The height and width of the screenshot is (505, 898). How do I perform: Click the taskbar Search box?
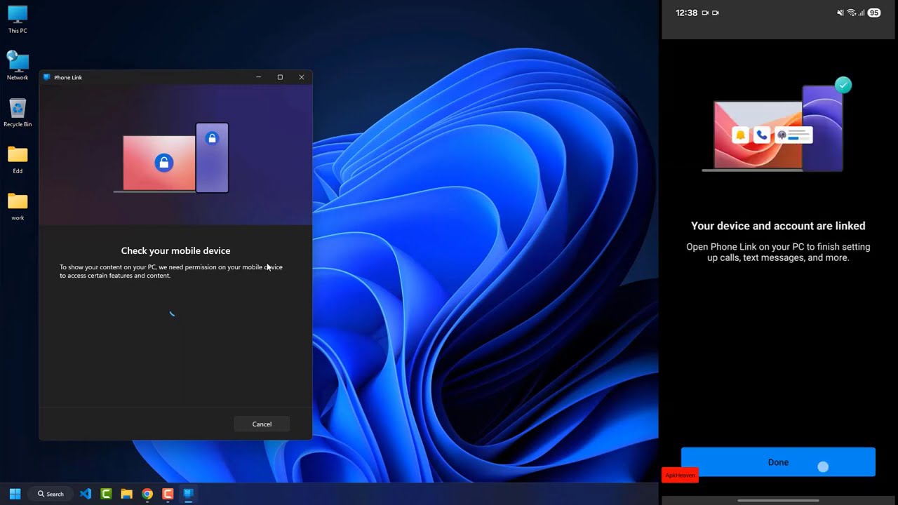point(51,494)
